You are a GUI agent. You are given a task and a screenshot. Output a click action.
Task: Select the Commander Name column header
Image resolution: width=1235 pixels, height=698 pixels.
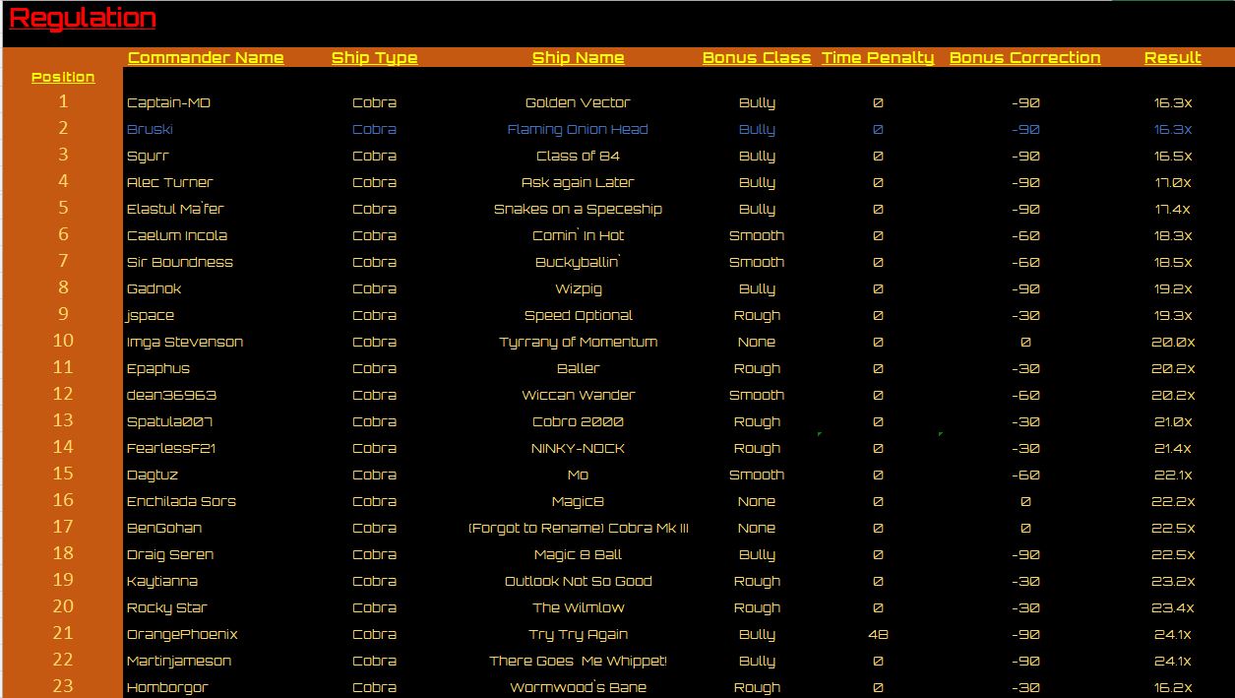(206, 58)
